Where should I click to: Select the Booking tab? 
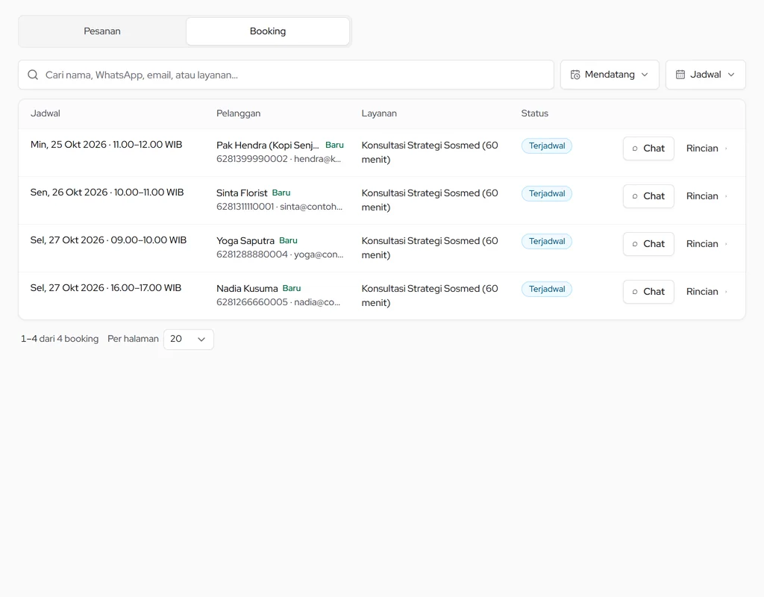point(268,31)
